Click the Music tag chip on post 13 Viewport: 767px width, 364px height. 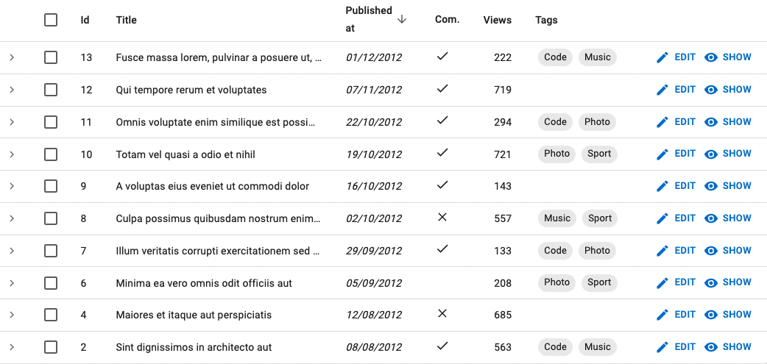tap(597, 57)
